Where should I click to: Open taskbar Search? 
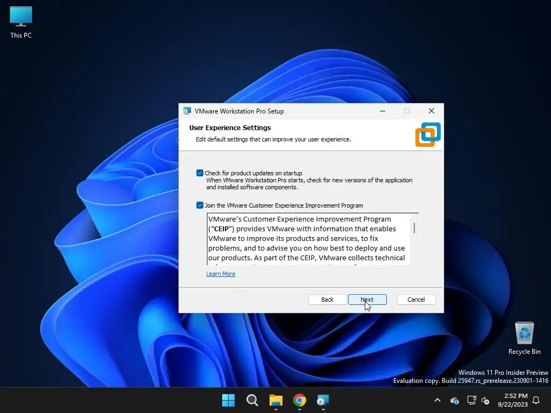point(252,400)
